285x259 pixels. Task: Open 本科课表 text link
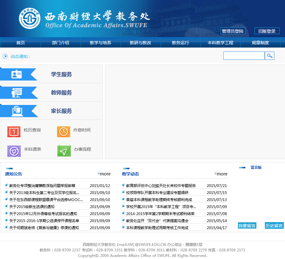click(33, 149)
